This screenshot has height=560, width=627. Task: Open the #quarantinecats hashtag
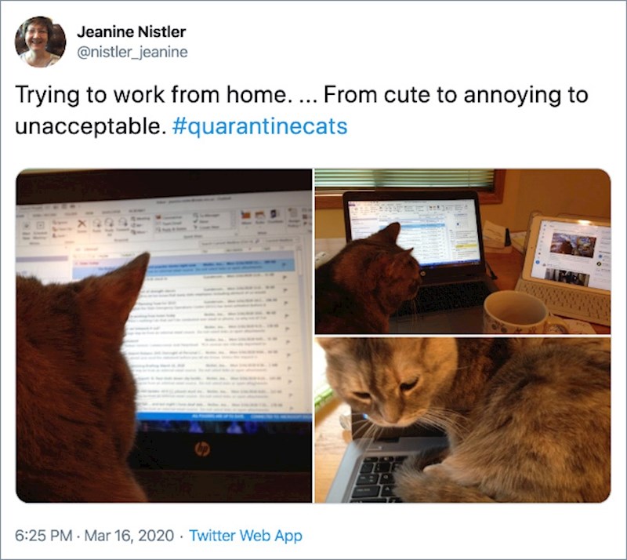(259, 126)
